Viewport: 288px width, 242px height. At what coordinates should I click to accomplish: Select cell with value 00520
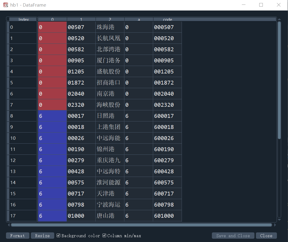click(x=81, y=38)
